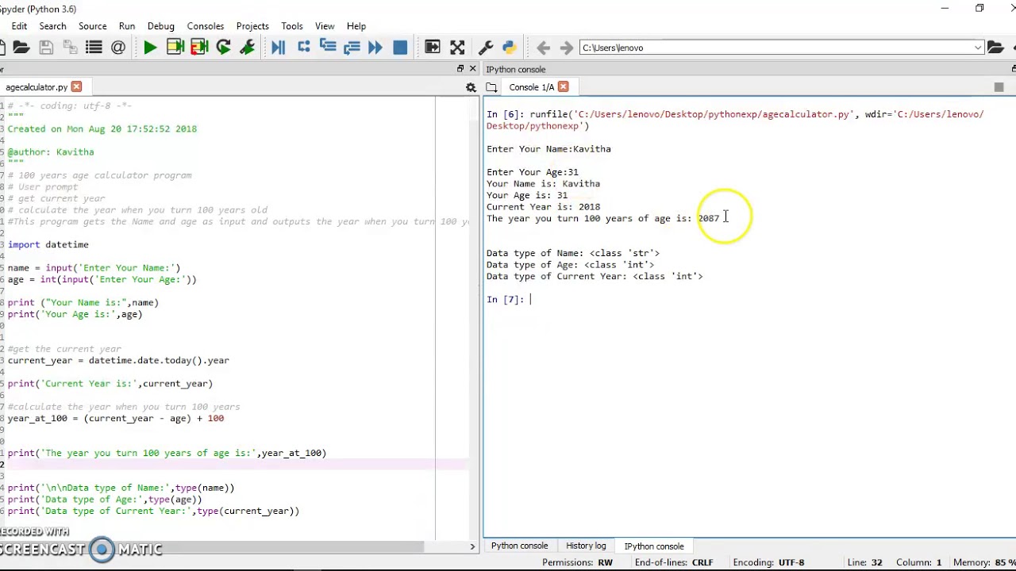Screen dimensions: 1016x571
Task: Step over the current line in debugger
Action: coord(303,48)
